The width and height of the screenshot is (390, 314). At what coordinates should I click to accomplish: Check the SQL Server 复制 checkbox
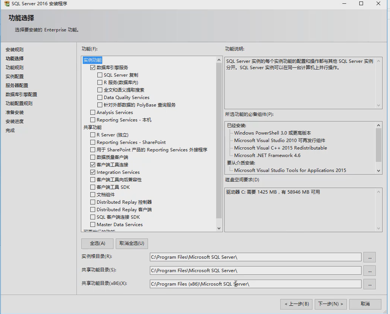click(100, 75)
